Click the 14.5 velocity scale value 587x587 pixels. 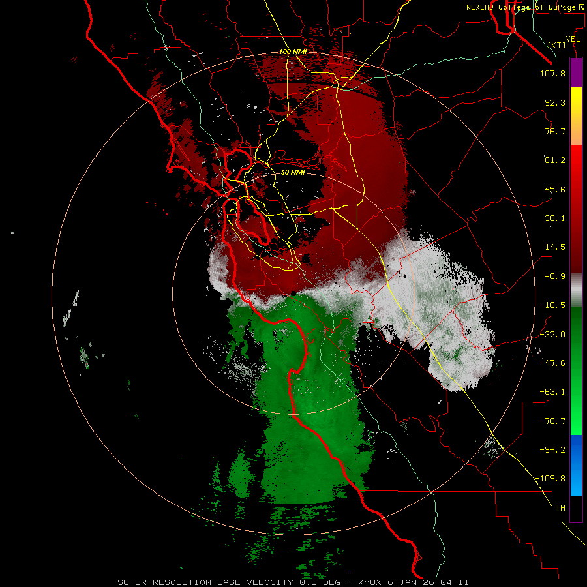[555, 247]
